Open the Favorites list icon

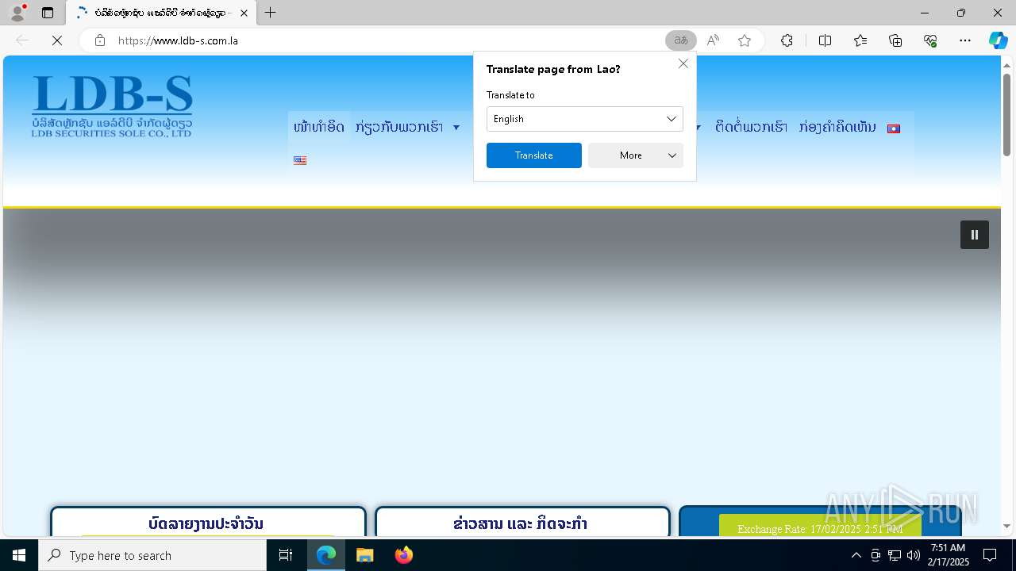pos(860,40)
